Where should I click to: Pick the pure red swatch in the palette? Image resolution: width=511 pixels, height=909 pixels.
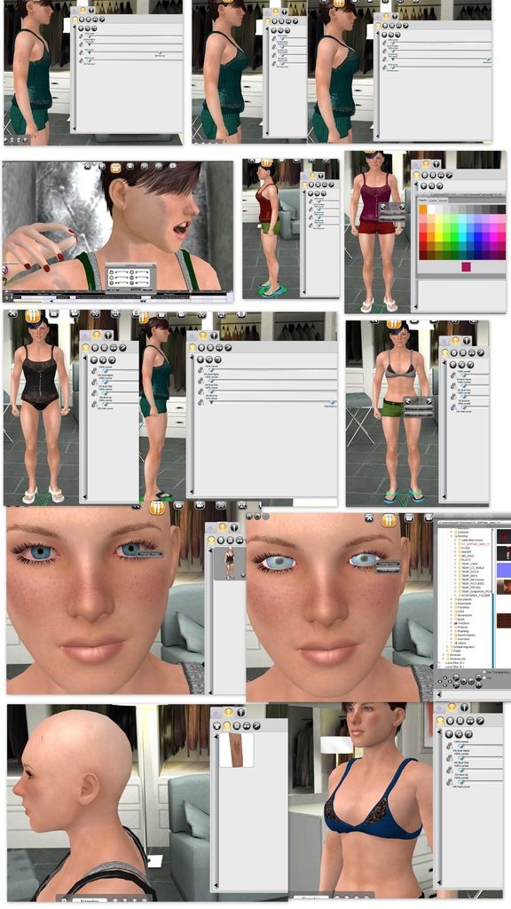423,237
